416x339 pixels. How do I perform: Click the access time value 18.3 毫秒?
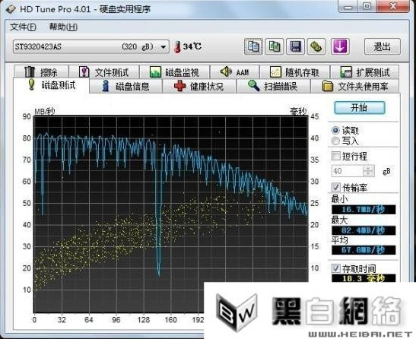tap(364, 278)
